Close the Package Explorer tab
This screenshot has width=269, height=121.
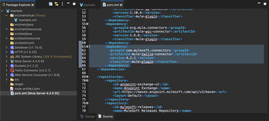point(33,5)
